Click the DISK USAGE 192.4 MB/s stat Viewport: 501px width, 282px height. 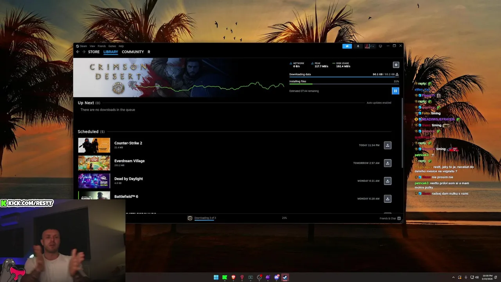[x=341, y=65]
